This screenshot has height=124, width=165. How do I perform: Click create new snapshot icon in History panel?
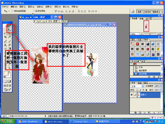[154, 77]
